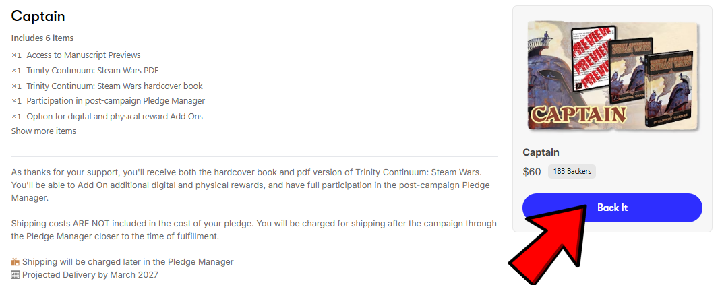Select the Access to Manuscript Previews item

click(84, 55)
